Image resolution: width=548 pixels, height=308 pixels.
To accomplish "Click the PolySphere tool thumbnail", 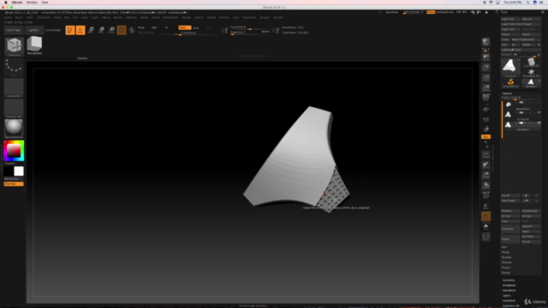I will click(34, 45).
